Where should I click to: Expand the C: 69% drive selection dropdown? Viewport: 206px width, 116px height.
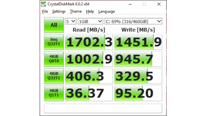(133, 21)
